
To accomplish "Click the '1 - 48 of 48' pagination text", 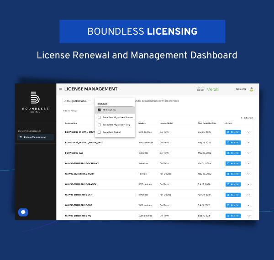I will click(x=247, y=118).
